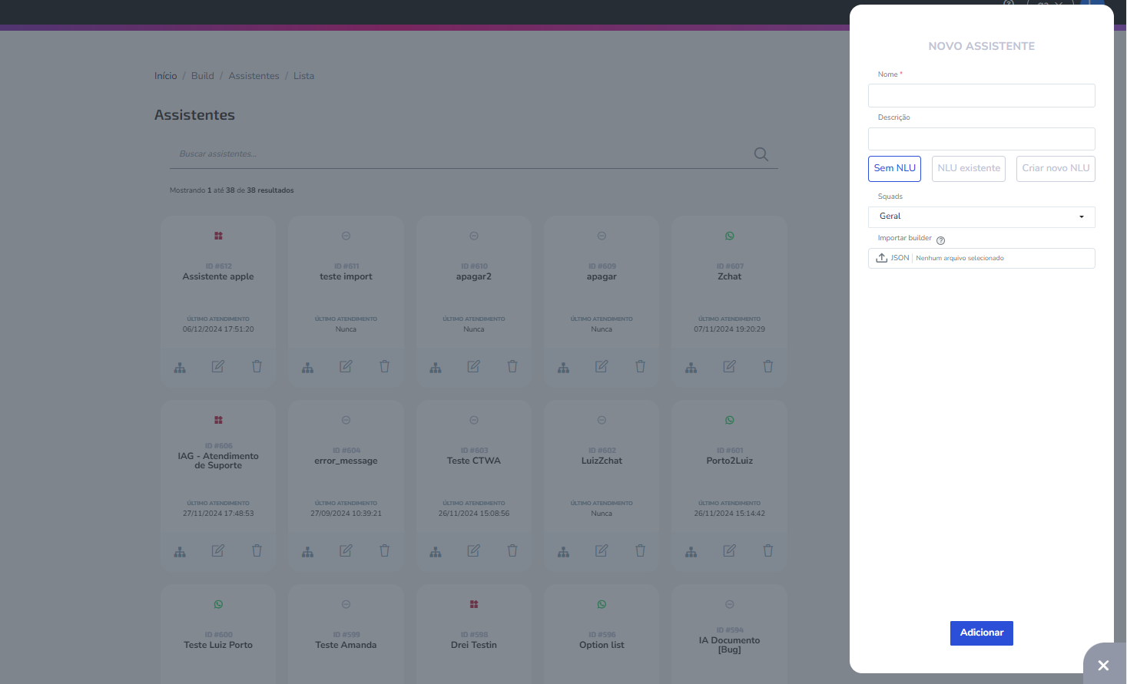The image size is (1127, 684).
Task: Delete the teste import assistant
Action: pyautogui.click(x=384, y=367)
